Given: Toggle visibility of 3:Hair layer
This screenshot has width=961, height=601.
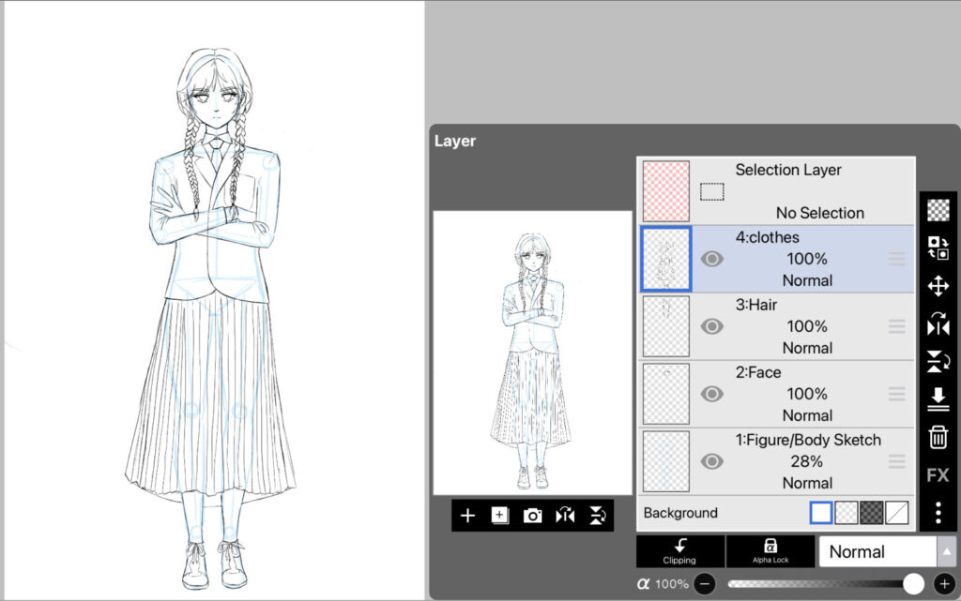Looking at the screenshot, I should (712, 326).
